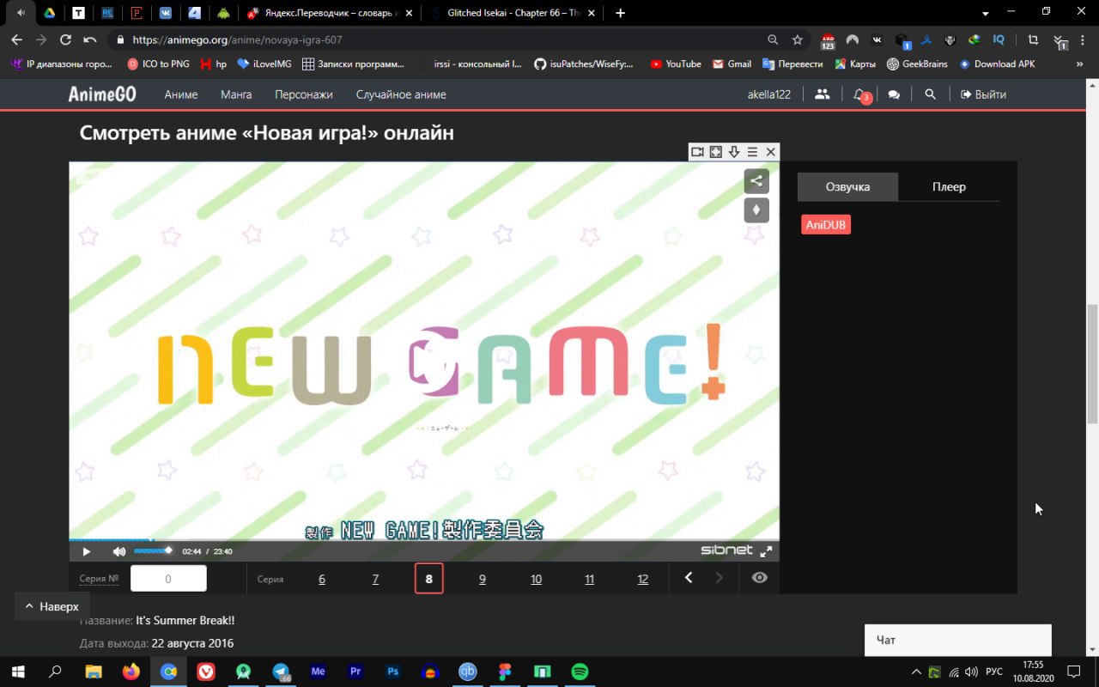The height and width of the screenshot is (687, 1099).
Task: Open a new browser tab
Action: pos(620,13)
